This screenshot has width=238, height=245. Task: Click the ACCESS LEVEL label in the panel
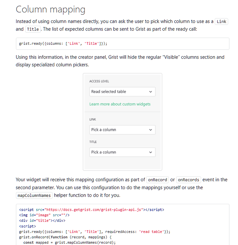tap(99, 81)
